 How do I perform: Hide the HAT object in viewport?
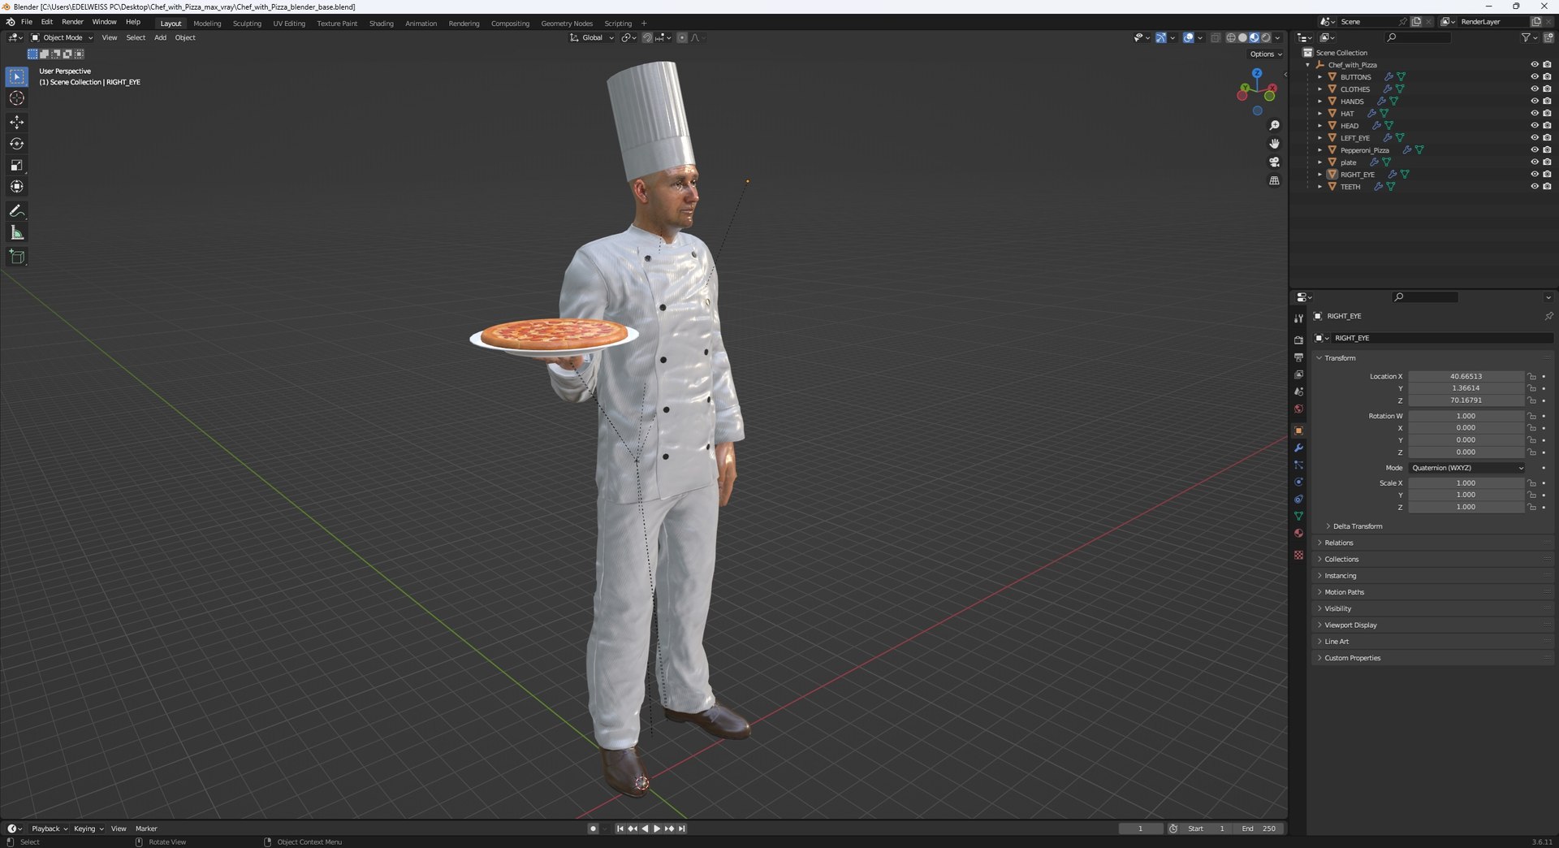[x=1535, y=114]
